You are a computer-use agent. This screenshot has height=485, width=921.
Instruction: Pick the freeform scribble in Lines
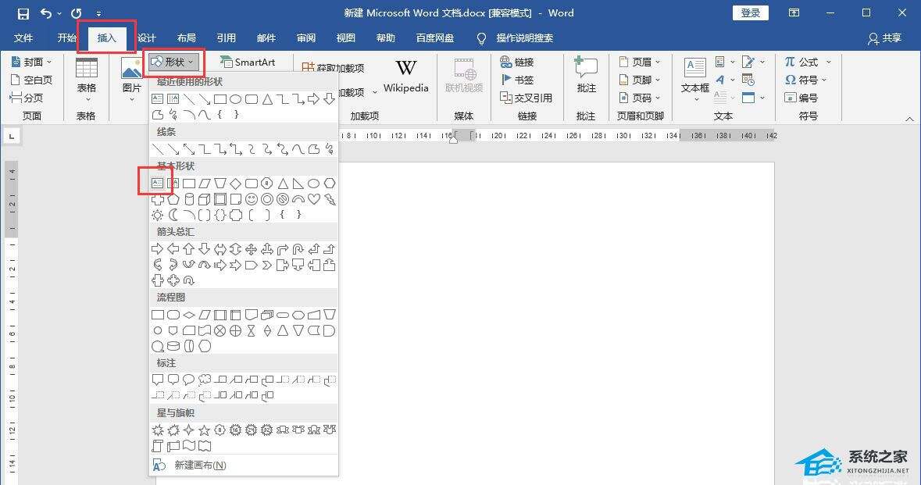pyautogui.click(x=330, y=149)
